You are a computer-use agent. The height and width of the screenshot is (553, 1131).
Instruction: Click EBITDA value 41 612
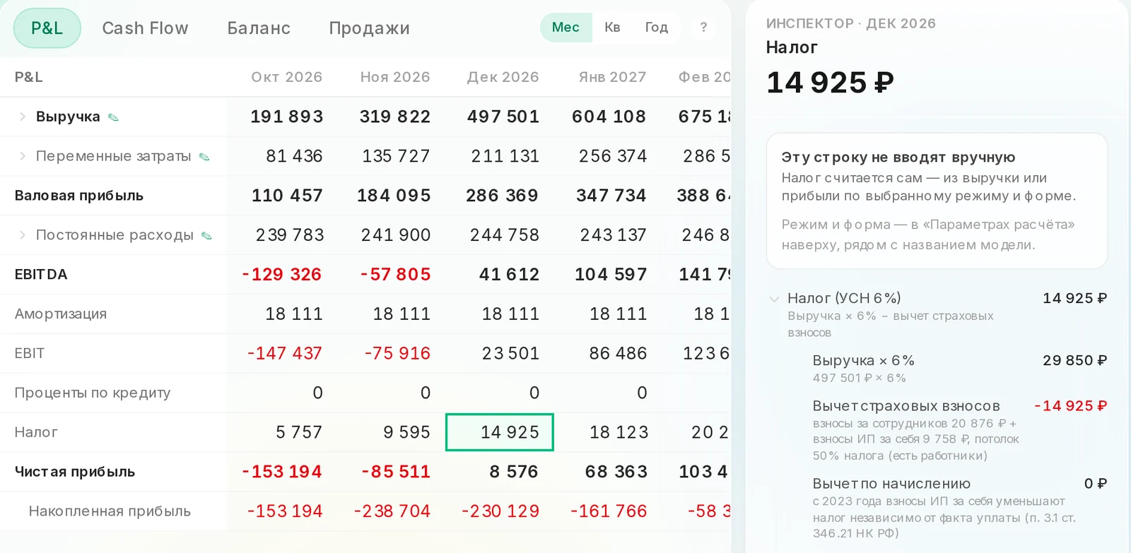tap(509, 275)
